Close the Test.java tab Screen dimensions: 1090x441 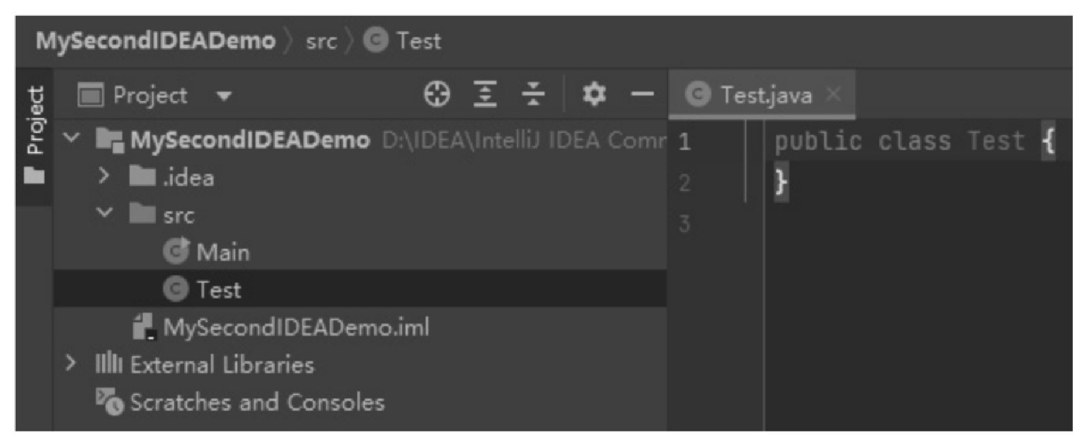pos(833,94)
